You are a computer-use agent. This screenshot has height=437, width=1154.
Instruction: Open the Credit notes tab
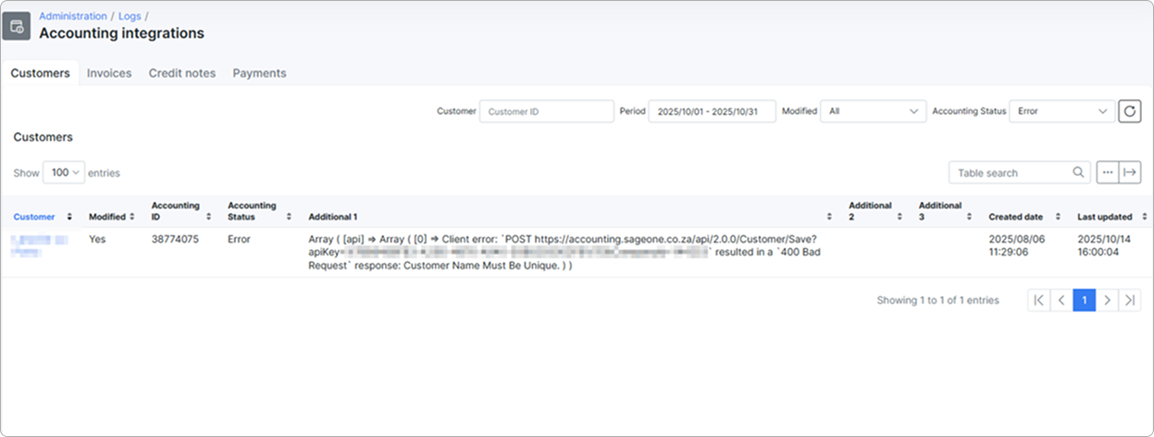182,73
